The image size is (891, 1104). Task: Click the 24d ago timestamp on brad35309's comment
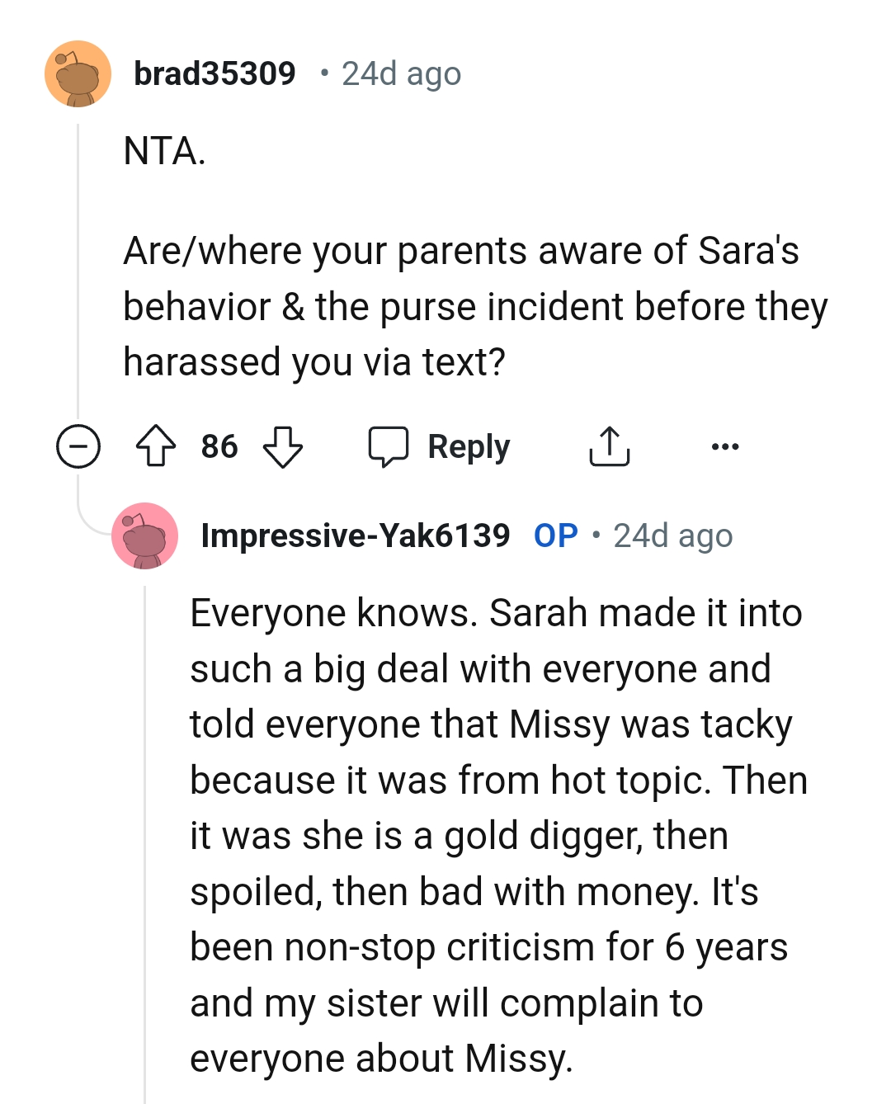pyautogui.click(x=401, y=73)
